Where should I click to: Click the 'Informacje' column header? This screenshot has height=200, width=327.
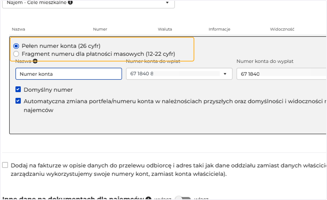tap(219, 29)
